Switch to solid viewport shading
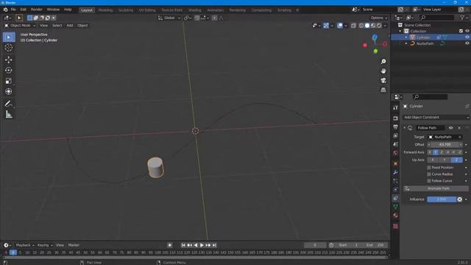This screenshot has width=471, height=265. [x=367, y=26]
